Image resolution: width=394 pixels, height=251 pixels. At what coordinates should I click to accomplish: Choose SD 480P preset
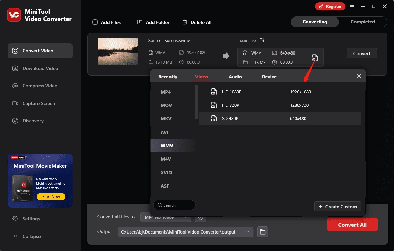coord(280,118)
